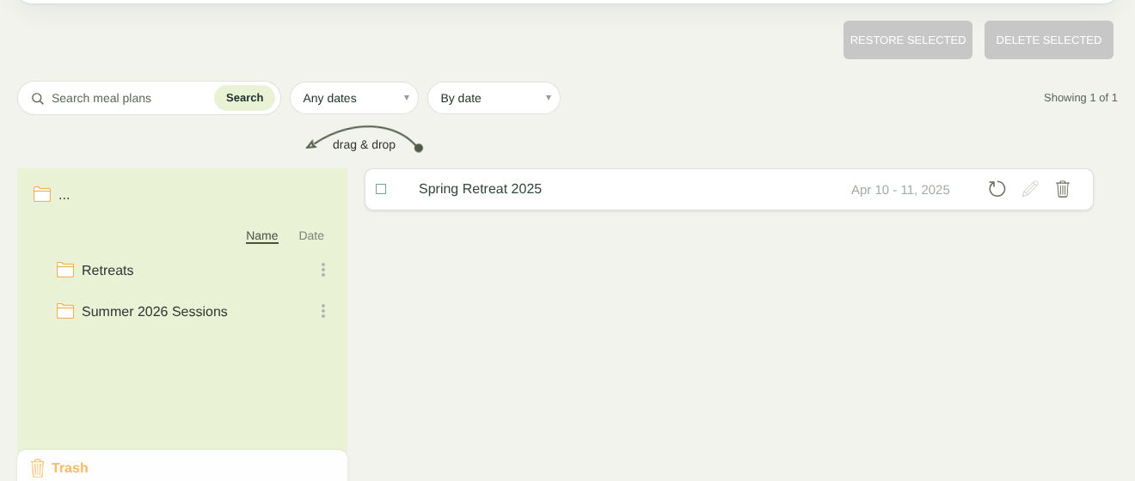Click the Retreats folder icon

(65, 270)
